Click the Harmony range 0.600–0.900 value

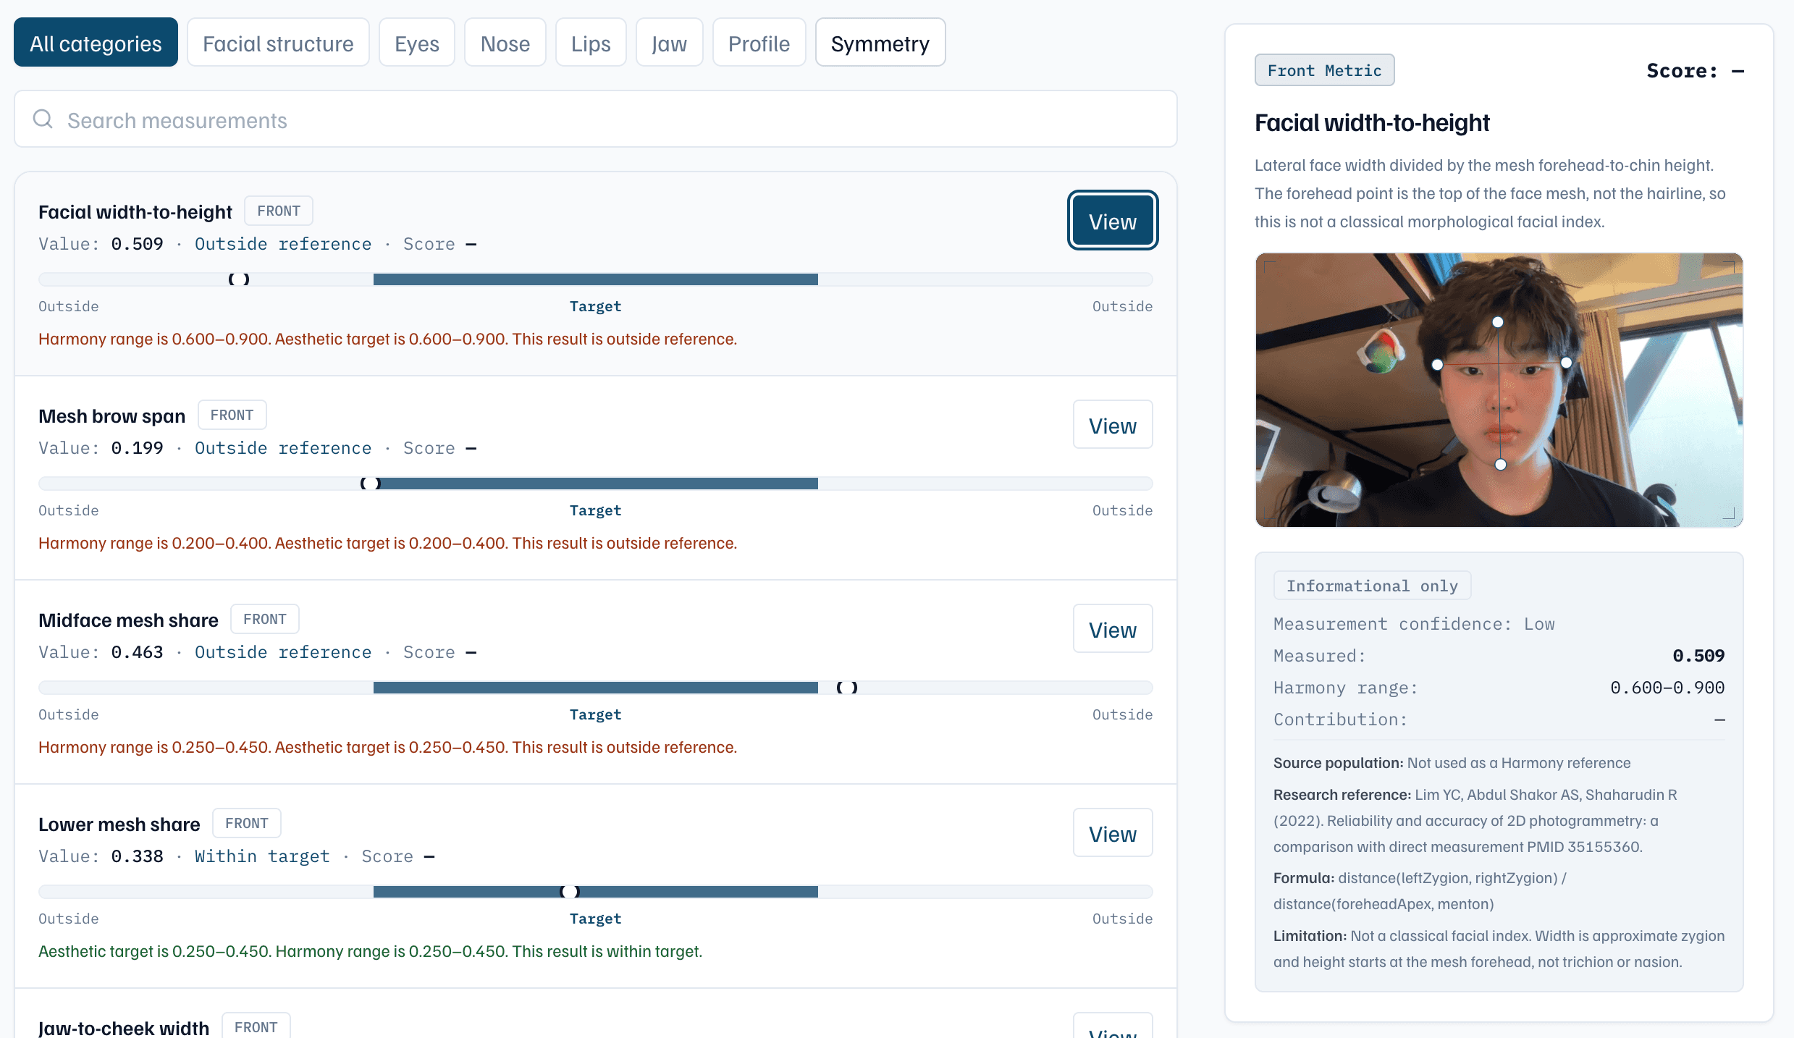[1667, 688]
